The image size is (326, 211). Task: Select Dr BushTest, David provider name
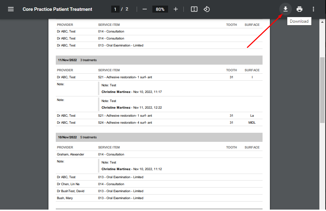point(70,191)
